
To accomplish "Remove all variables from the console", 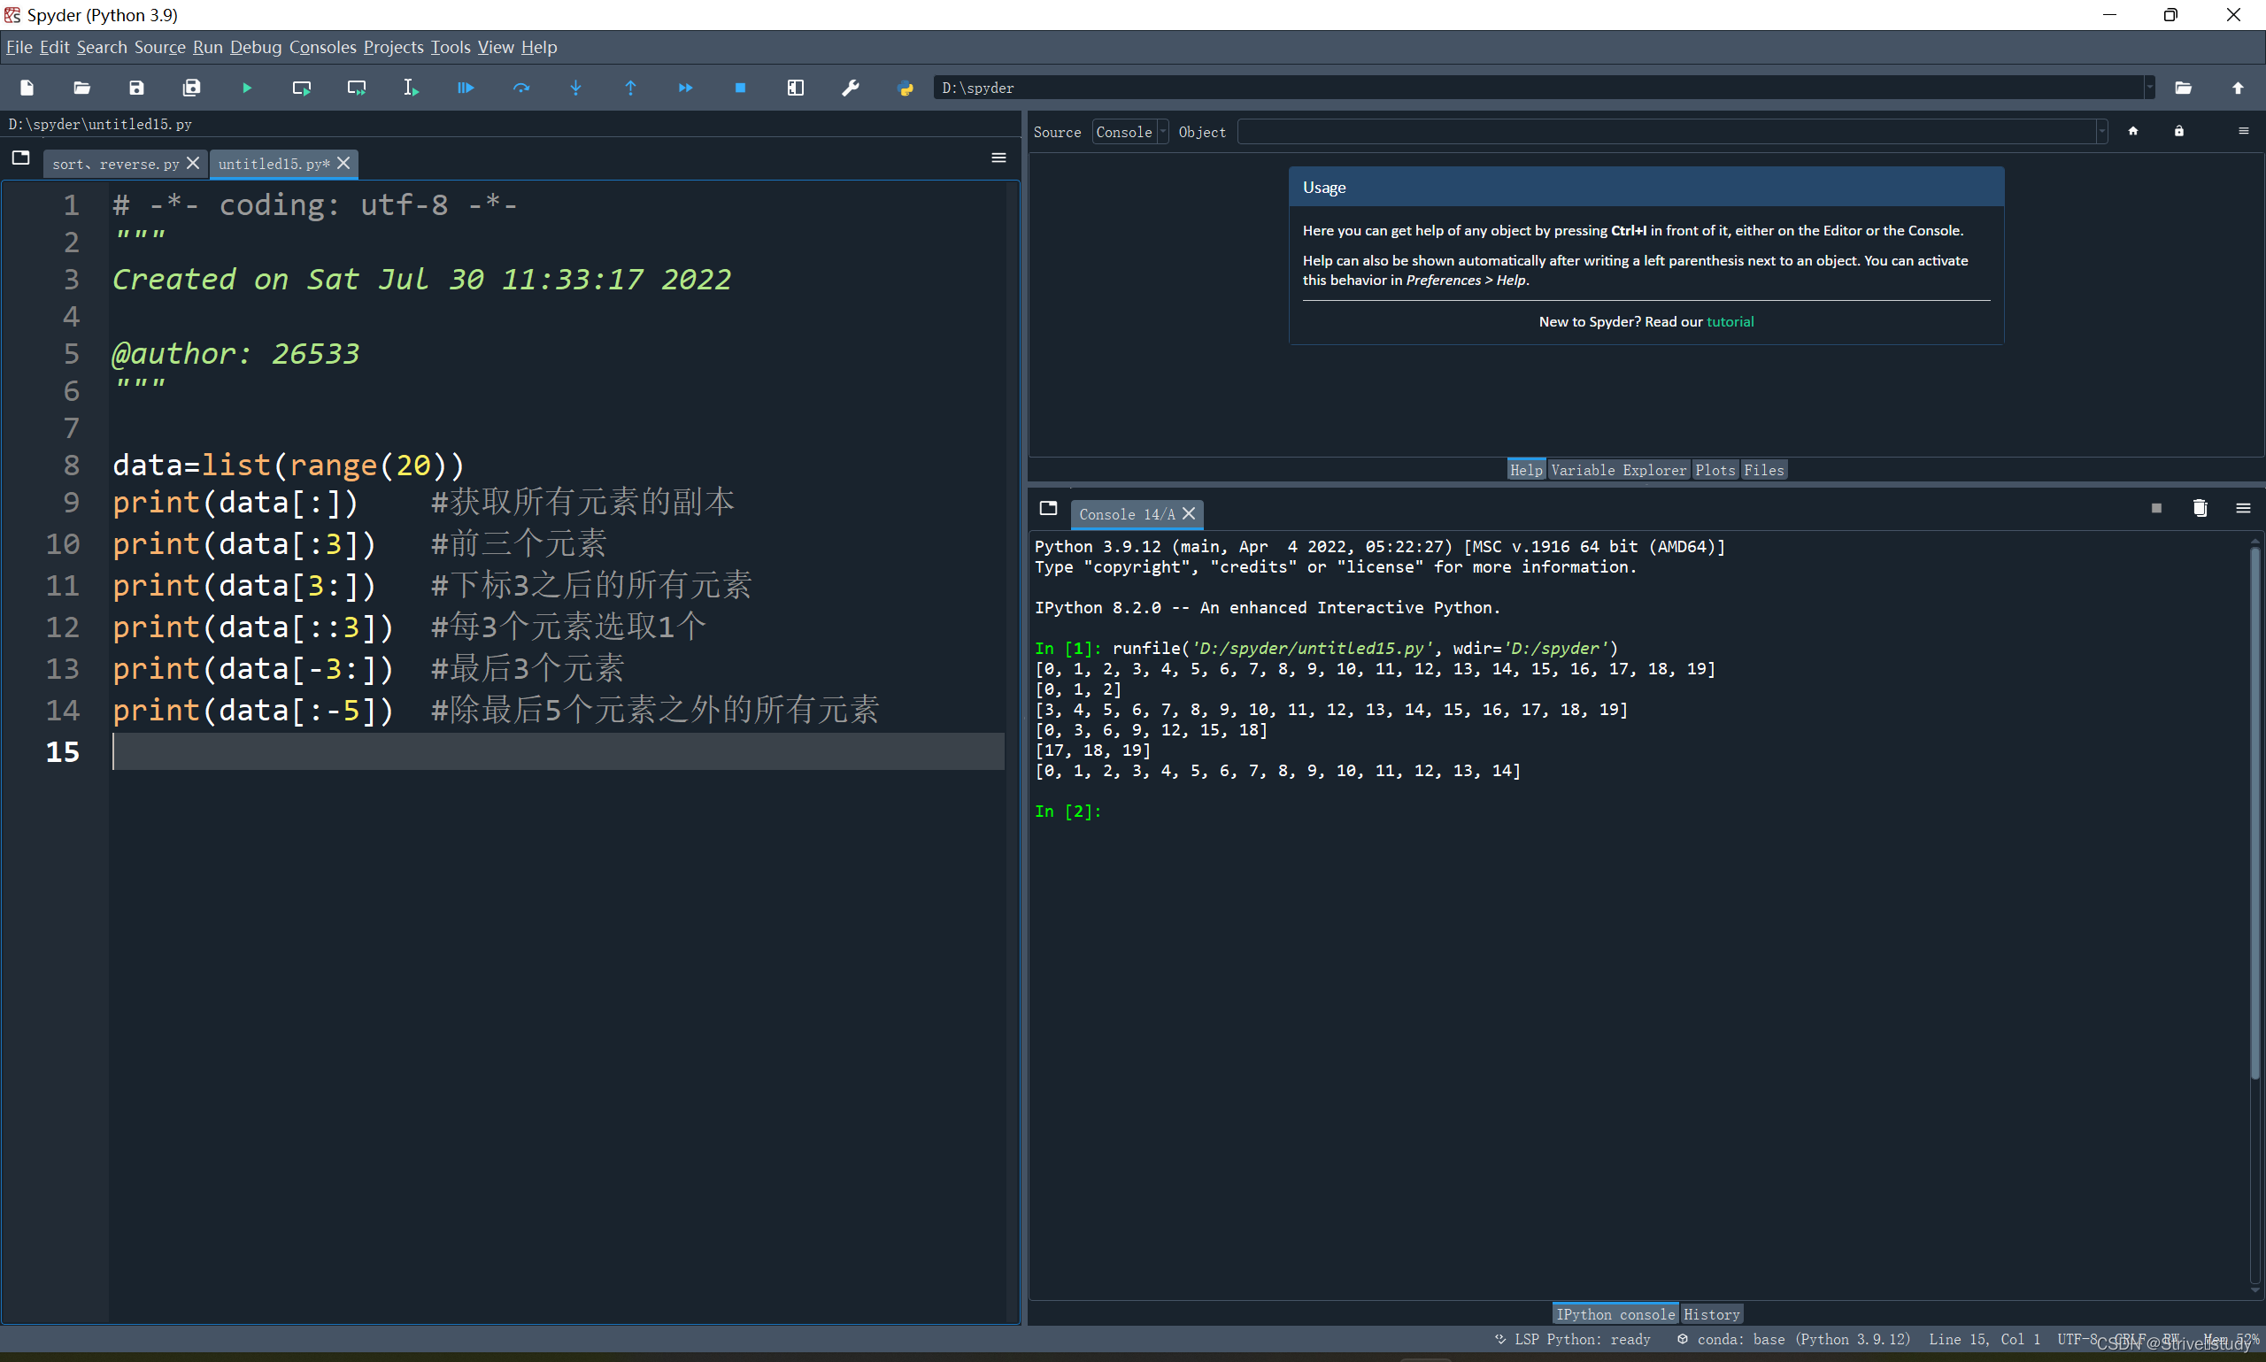I will click(2199, 509).
